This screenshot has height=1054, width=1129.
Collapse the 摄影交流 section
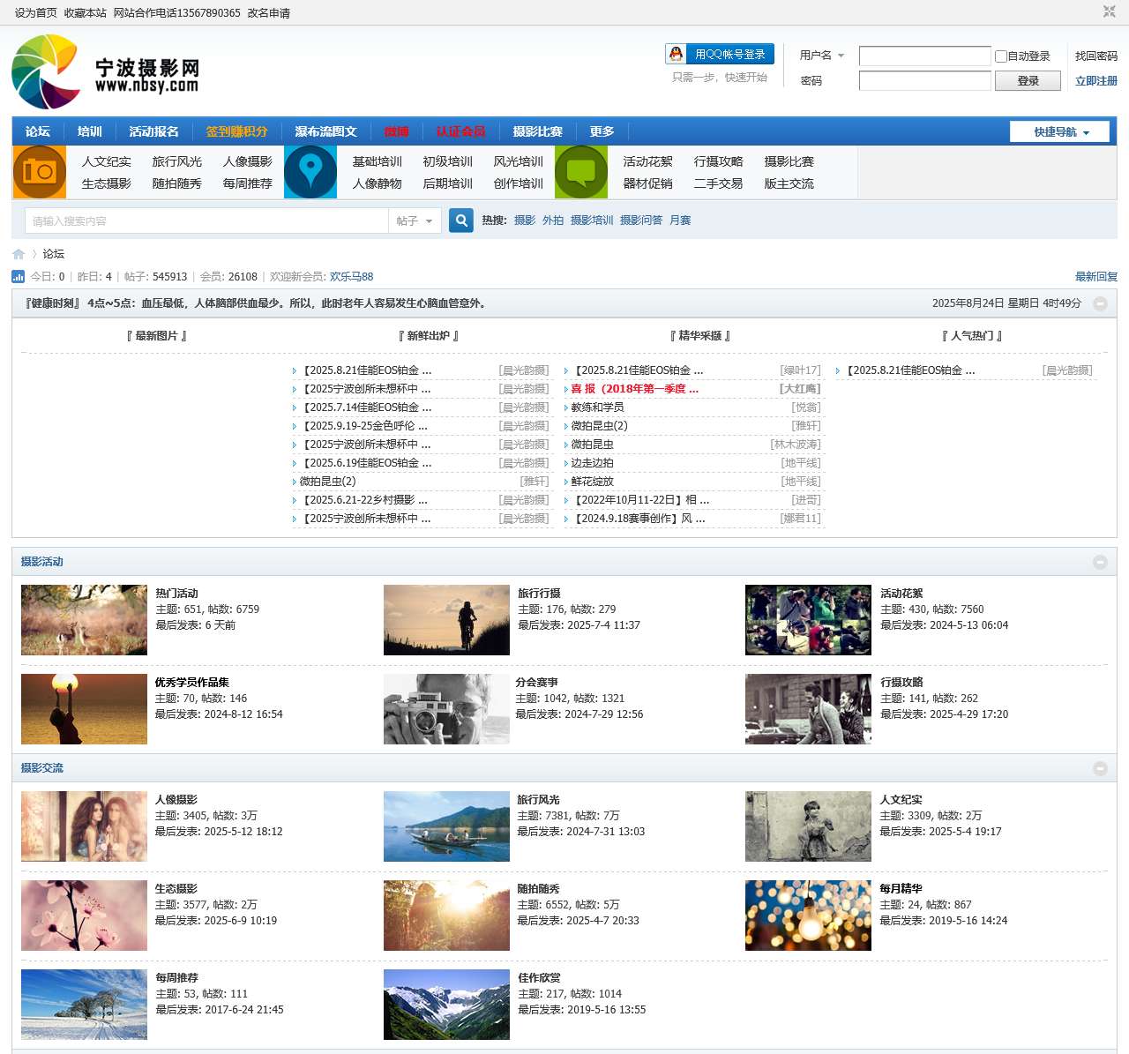(x=1100, y=768)
